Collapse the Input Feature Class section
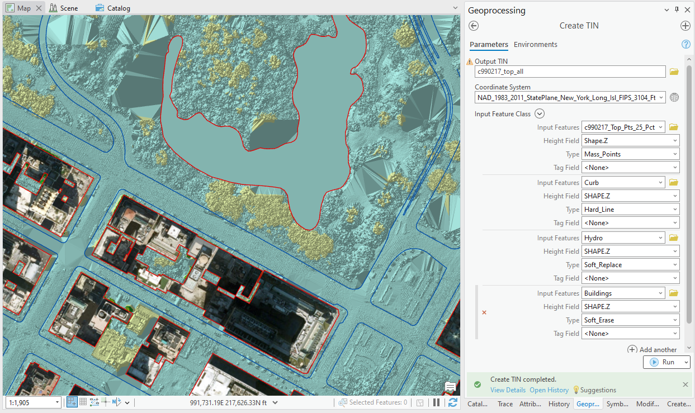Screen dimensions: 695x413 (x=540, y=114)
